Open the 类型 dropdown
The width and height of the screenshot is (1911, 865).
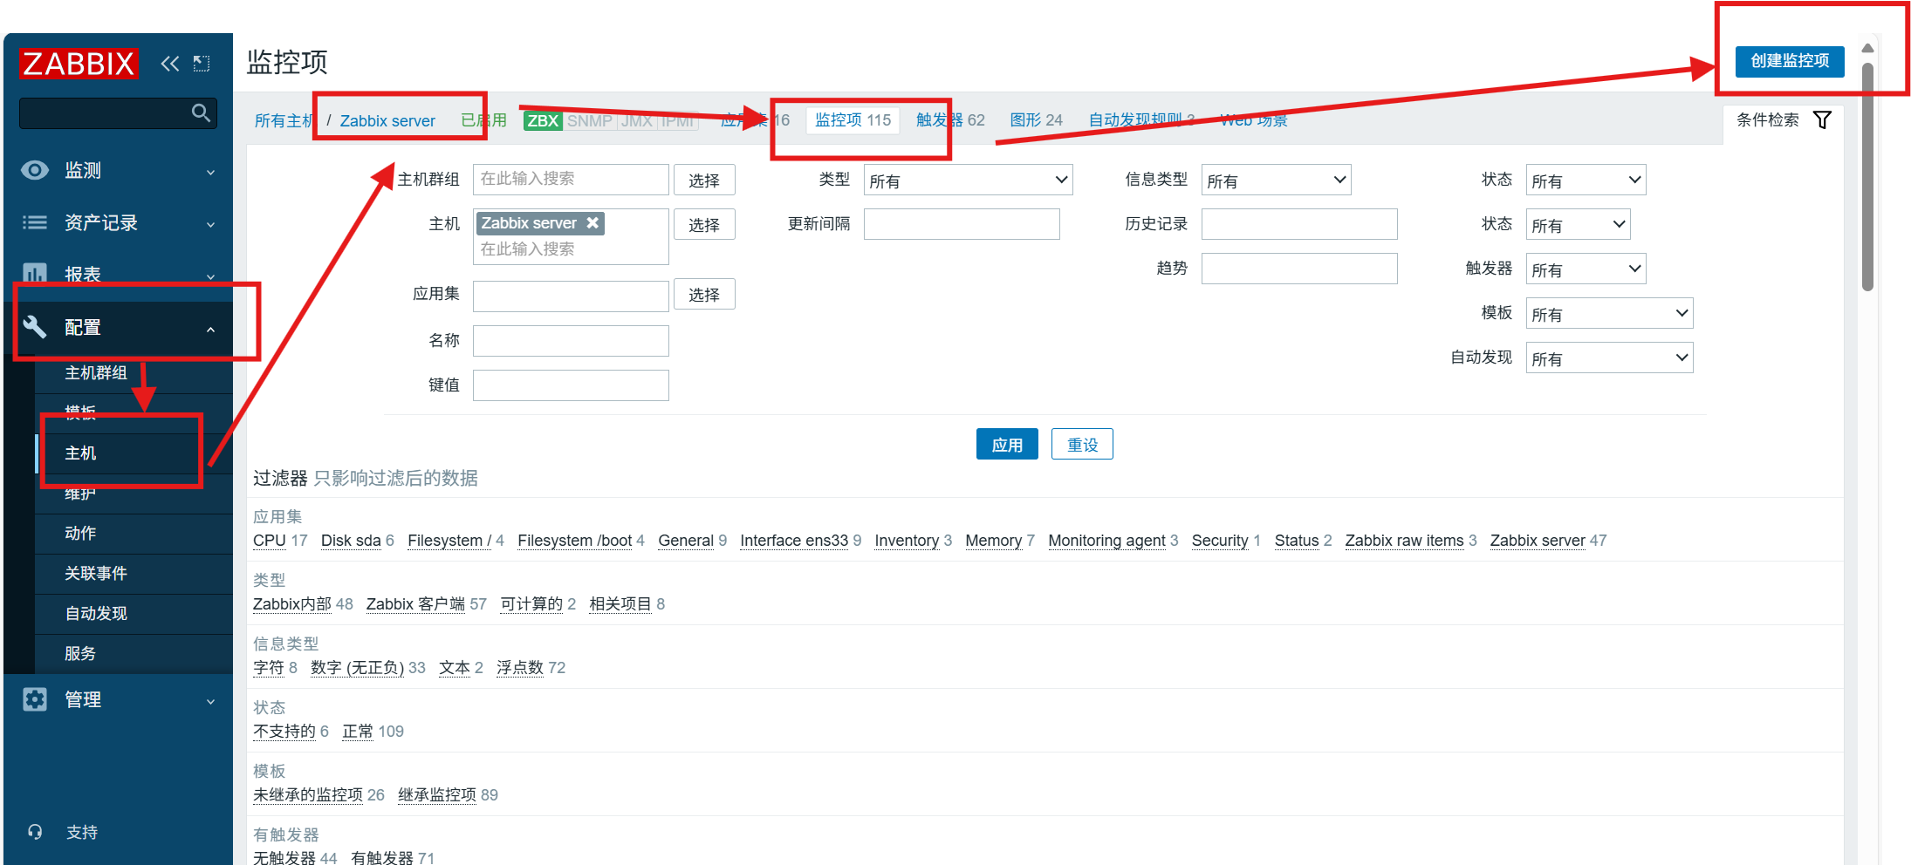(968, 180)
